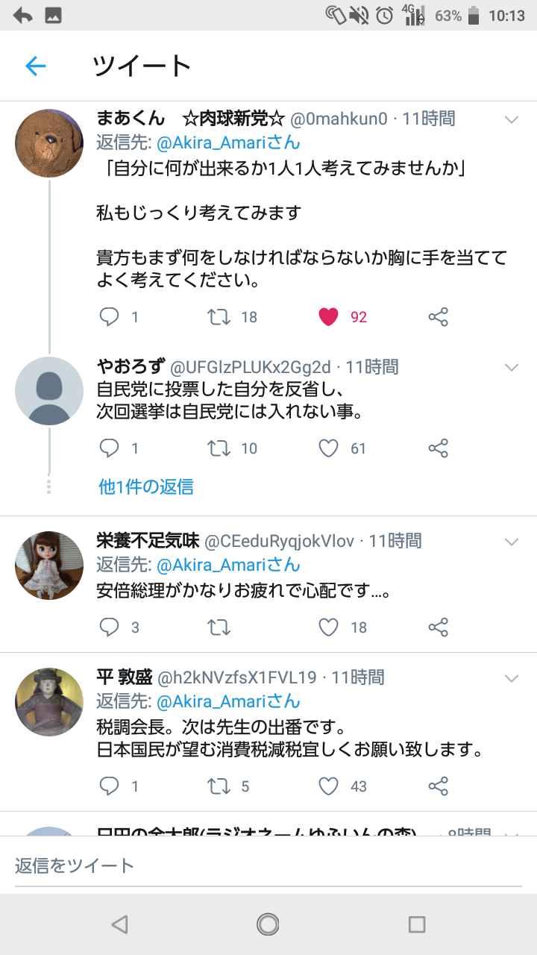Tap the 返信をツイート reply field
Viewport: 537px width, 955px height.
tap(268, 865)
